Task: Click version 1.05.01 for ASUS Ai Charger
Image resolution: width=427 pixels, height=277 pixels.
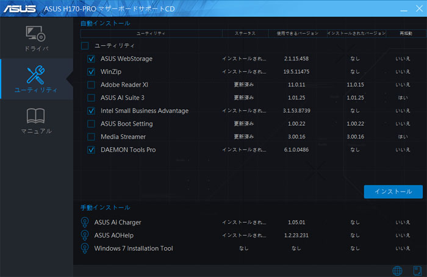Action: (x=296, y=222)
